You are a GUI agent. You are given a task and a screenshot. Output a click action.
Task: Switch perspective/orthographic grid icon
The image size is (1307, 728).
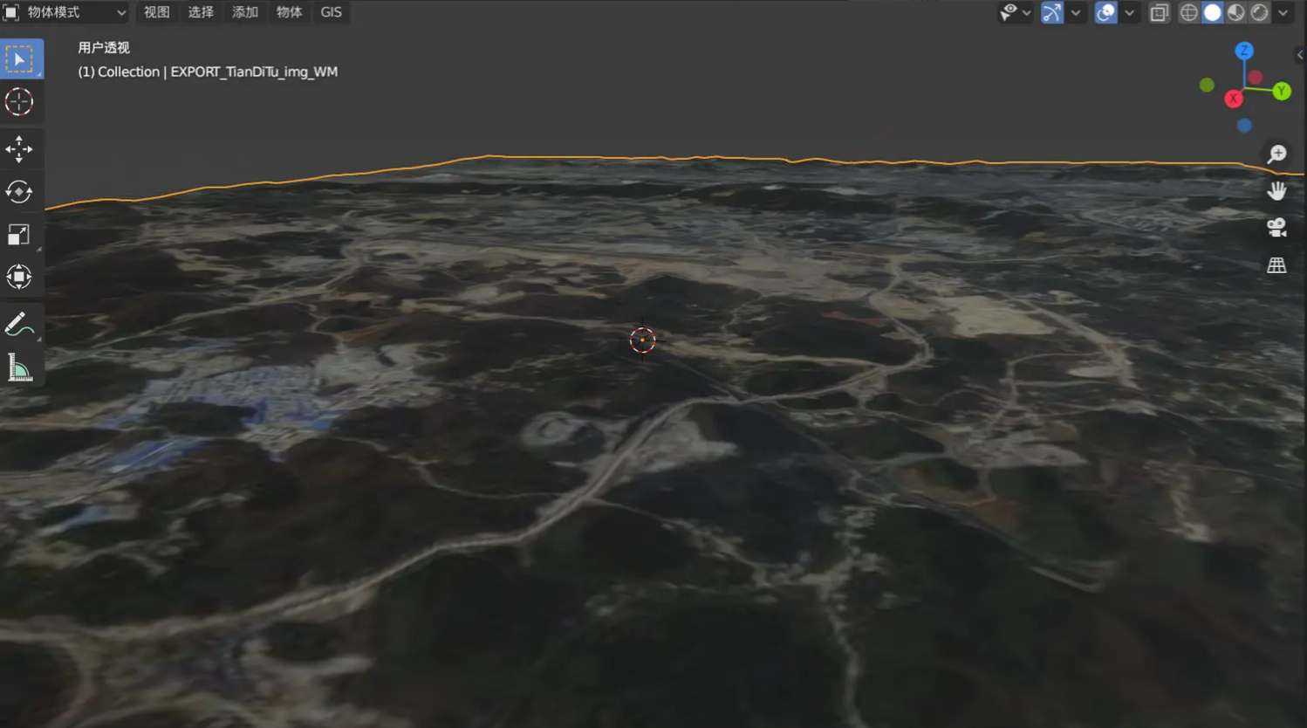tap(1276, 265)
